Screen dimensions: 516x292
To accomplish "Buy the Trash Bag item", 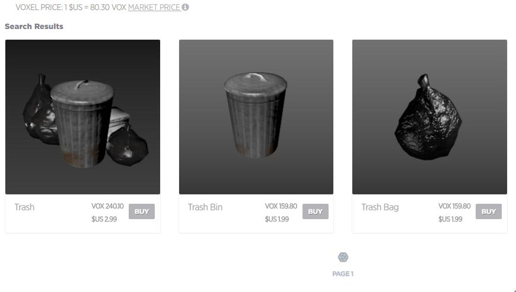I will pyautogui.click(x=488, y=211).
